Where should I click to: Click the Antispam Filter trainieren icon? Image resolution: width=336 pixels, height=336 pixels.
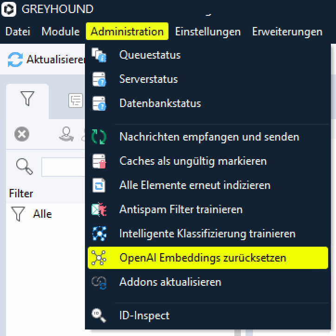coord(99,209)
